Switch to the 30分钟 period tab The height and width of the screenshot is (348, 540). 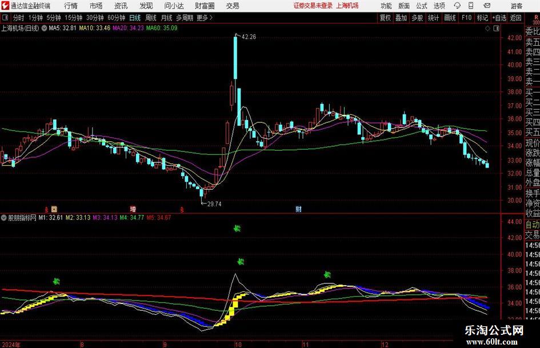[x=95, y=18]
